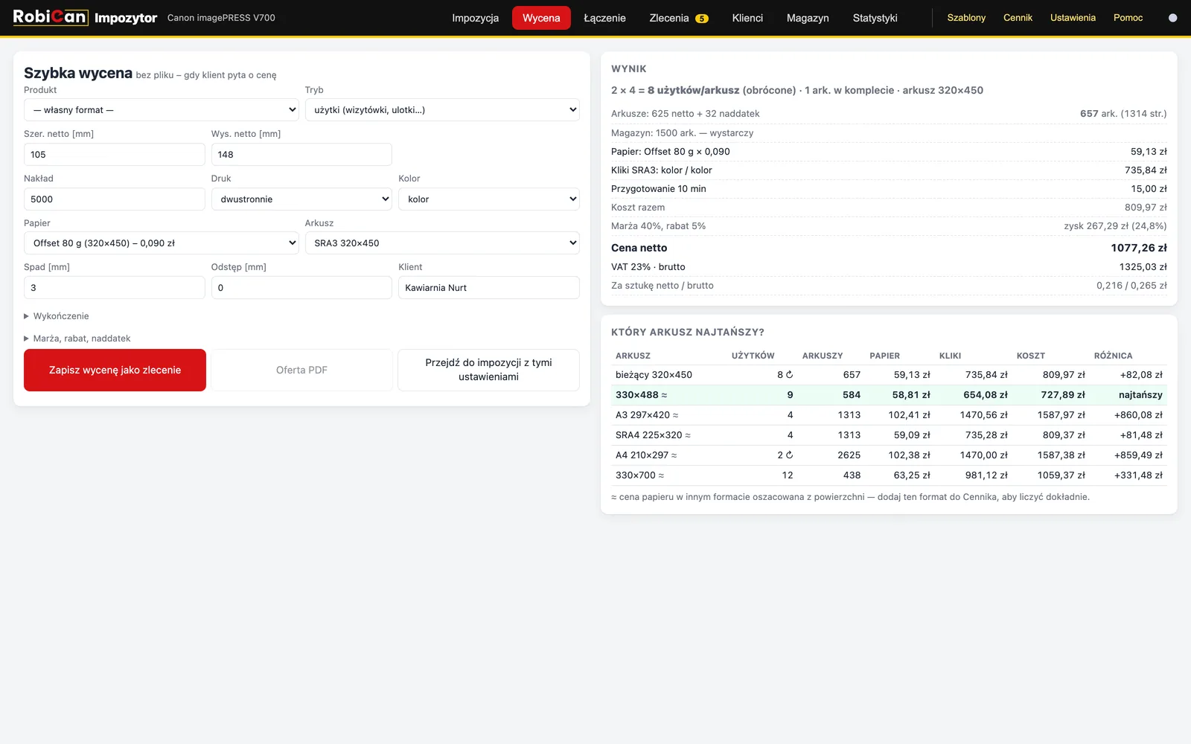Open Ustawienia settings link
Viewport: 1191px width, 744px height.
(x=1073, y=18)
